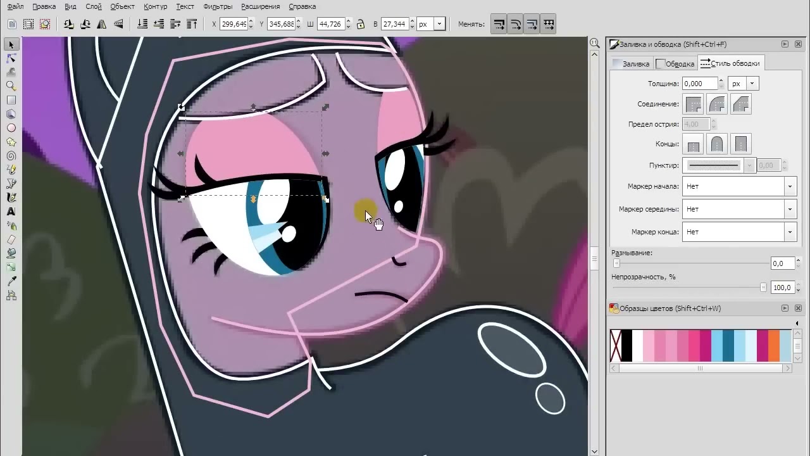Select round join style
Viewport: 810px width, 456px height.
pyautogui.click(x=717, y=103)
